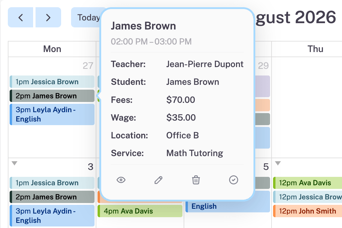Open the 4pm Ava Davis event
342x228 pixels.
[140, 211]
